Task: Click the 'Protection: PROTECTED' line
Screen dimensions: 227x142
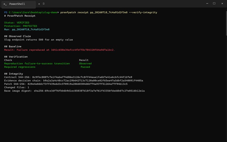Action: [21, 26]
